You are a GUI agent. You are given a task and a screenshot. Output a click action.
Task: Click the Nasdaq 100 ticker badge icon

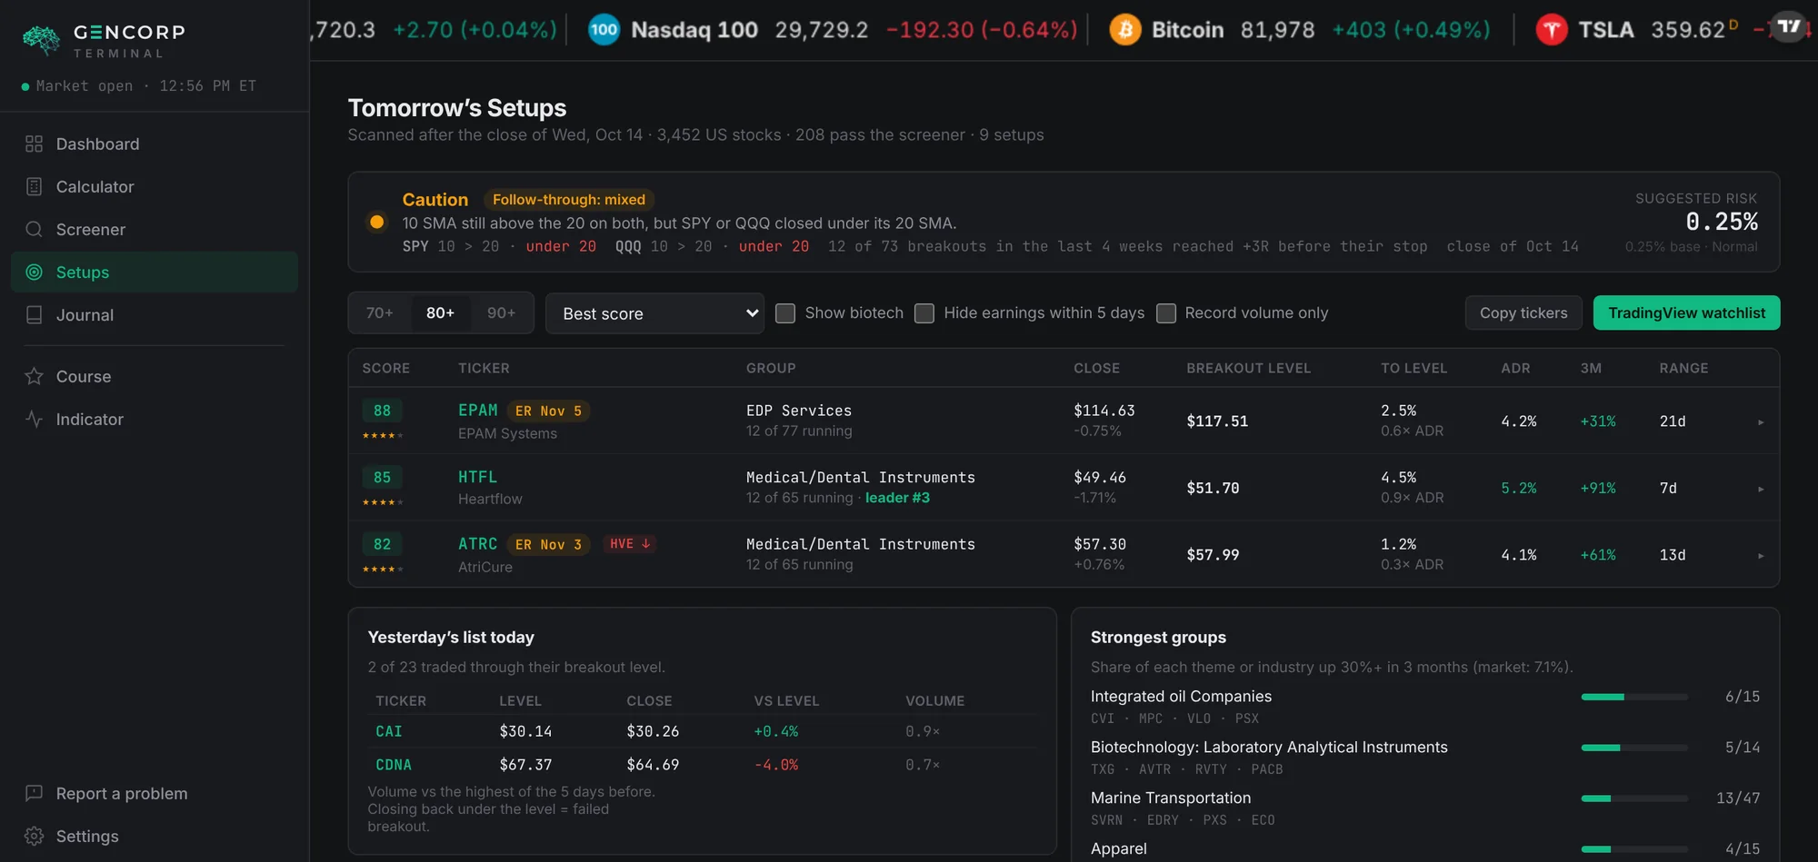pos(604,29)
